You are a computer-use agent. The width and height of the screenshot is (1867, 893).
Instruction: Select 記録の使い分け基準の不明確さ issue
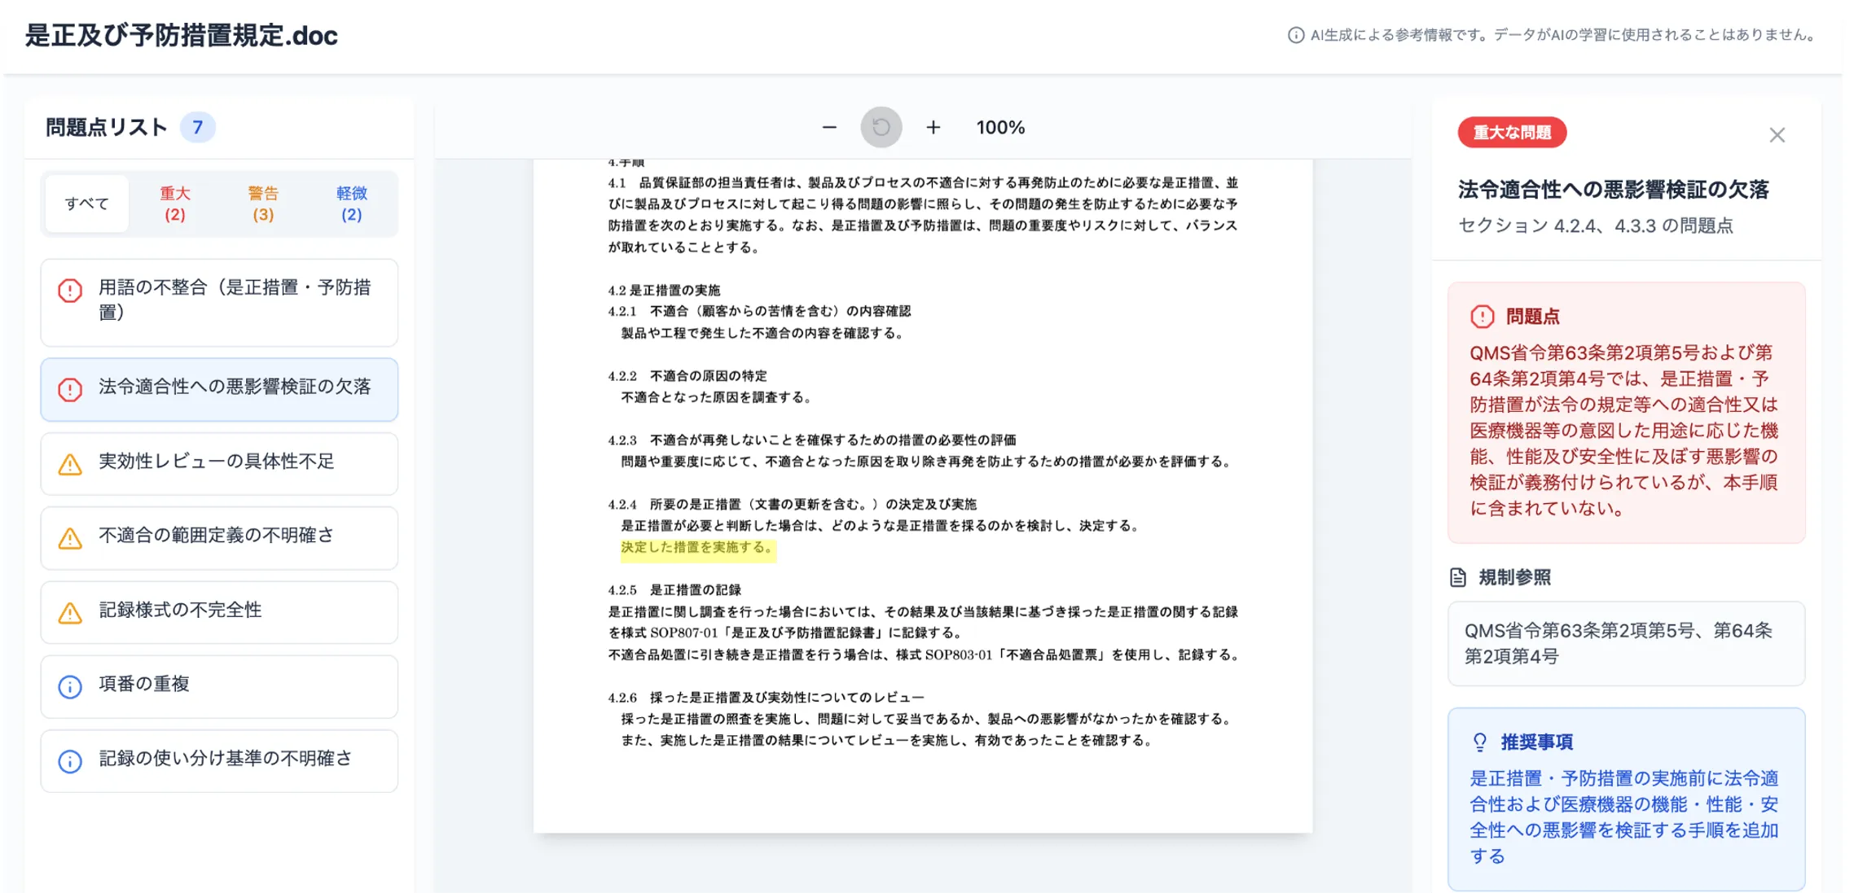tap(218, 760)
